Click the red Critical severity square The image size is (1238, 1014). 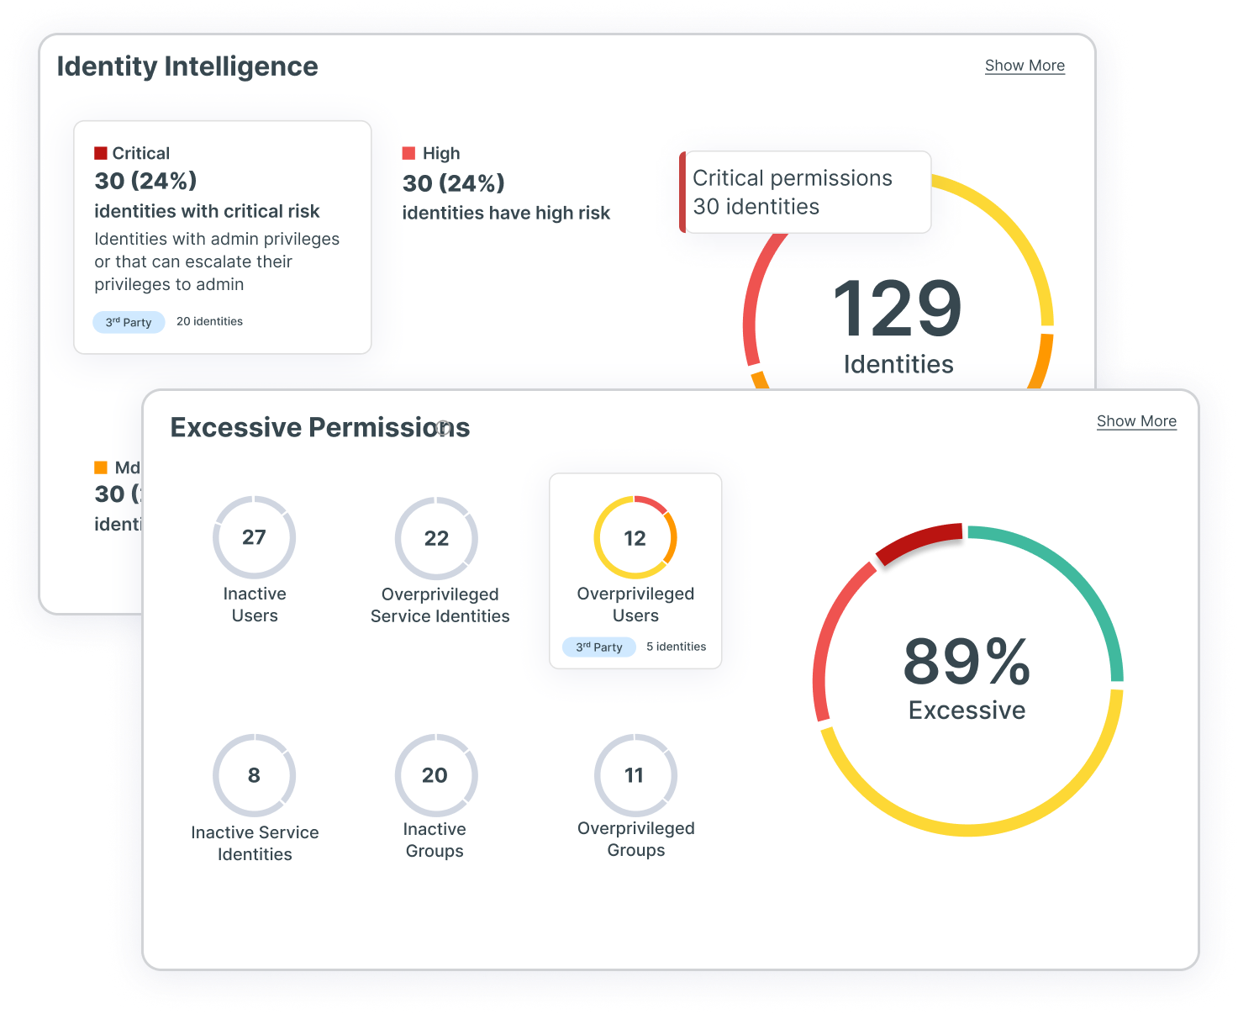101,153
